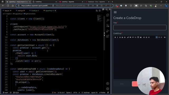Screen dimensions: 169x95
Task: Click the left split address bar URL
Action: 35,6
